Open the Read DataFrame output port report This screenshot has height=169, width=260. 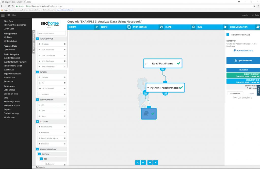[162, 69]
